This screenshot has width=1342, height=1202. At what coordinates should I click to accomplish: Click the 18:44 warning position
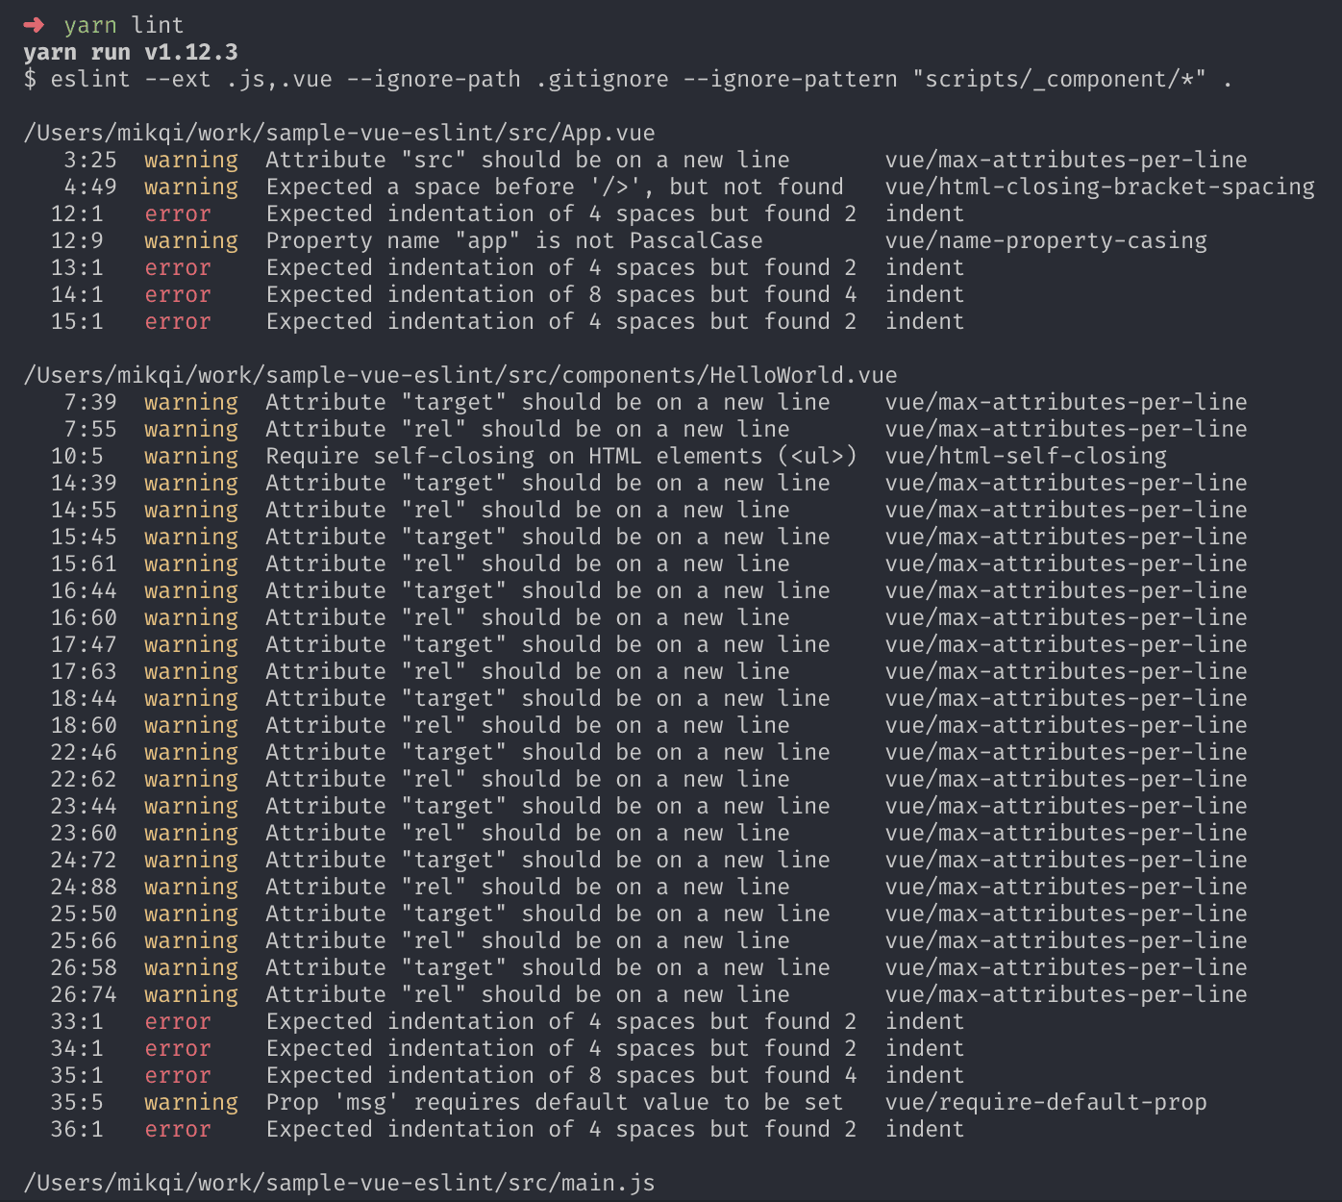click(84, 698)
